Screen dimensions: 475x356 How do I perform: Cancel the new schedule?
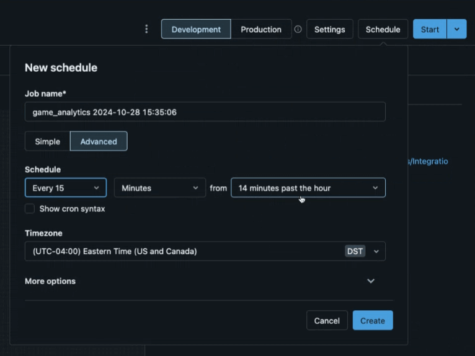click(x=327, y=320)
